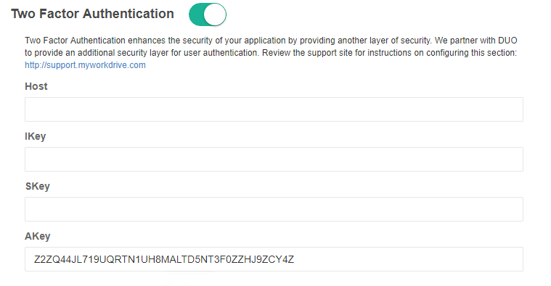Focus the Host input field
551x286 pixels.
[274, 109]
